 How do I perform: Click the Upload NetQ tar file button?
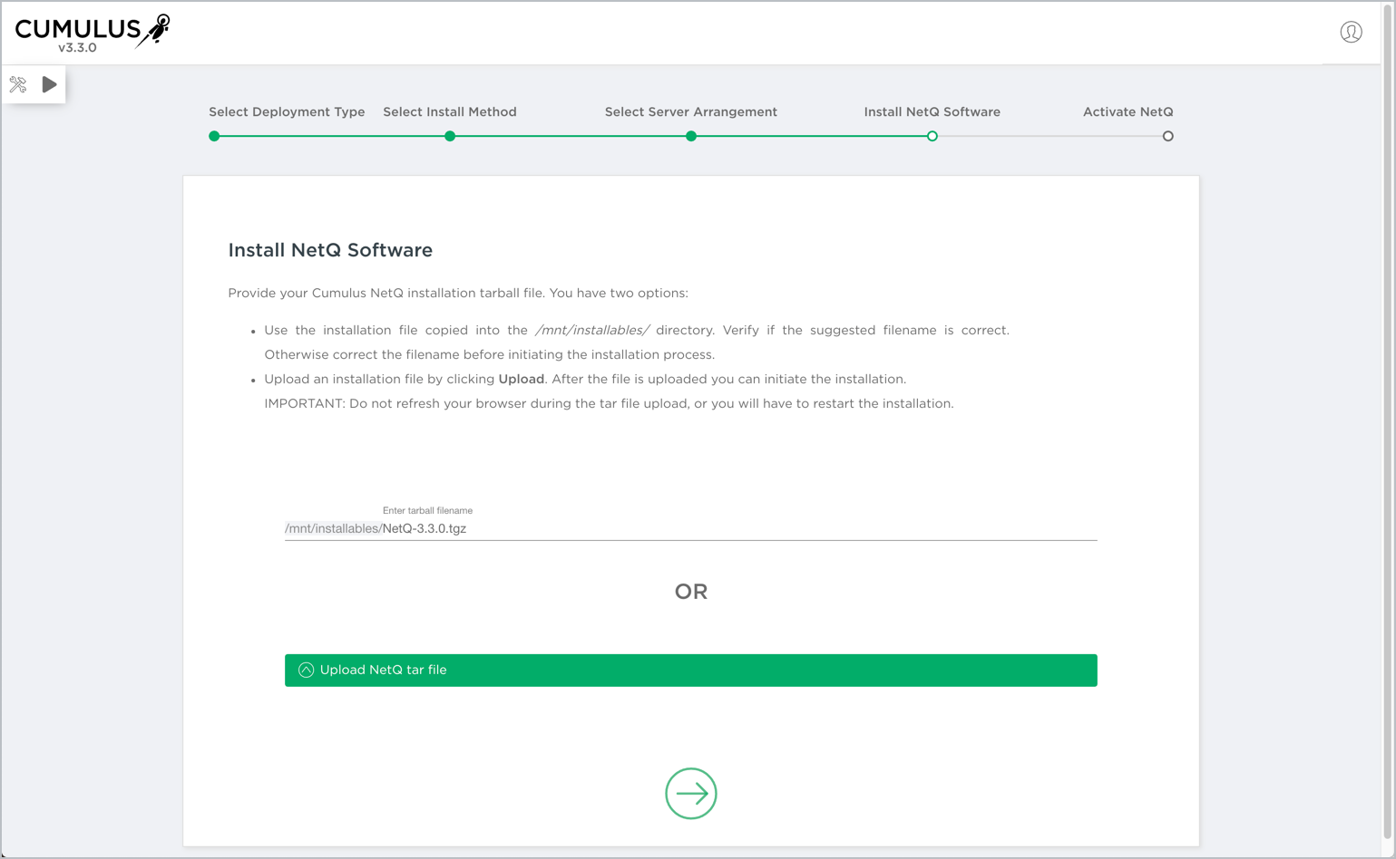[x=691, y=671]
